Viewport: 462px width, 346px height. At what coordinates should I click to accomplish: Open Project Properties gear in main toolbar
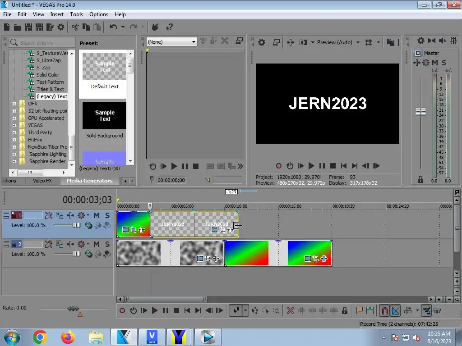pyautogui.click(x=61, y=27)
